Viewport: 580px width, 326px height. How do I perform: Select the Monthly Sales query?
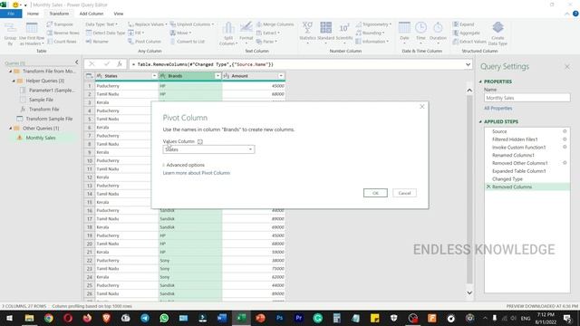click(x=41, y=138)
